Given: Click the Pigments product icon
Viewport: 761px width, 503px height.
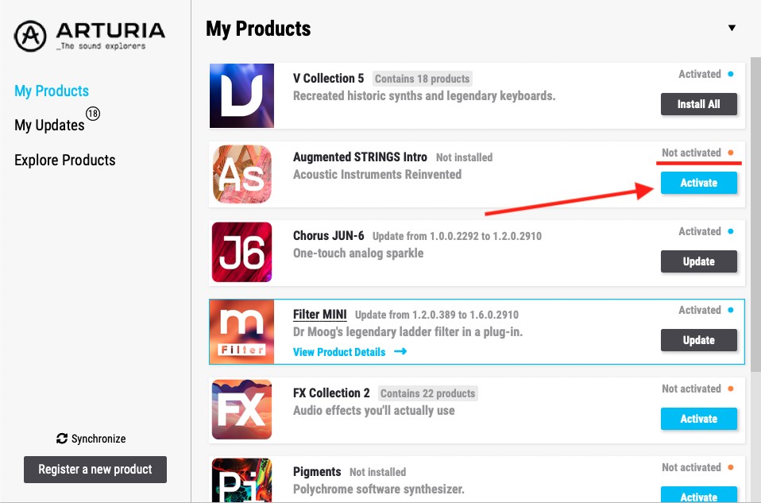Looking at the screenshot, I should [241, 480].
